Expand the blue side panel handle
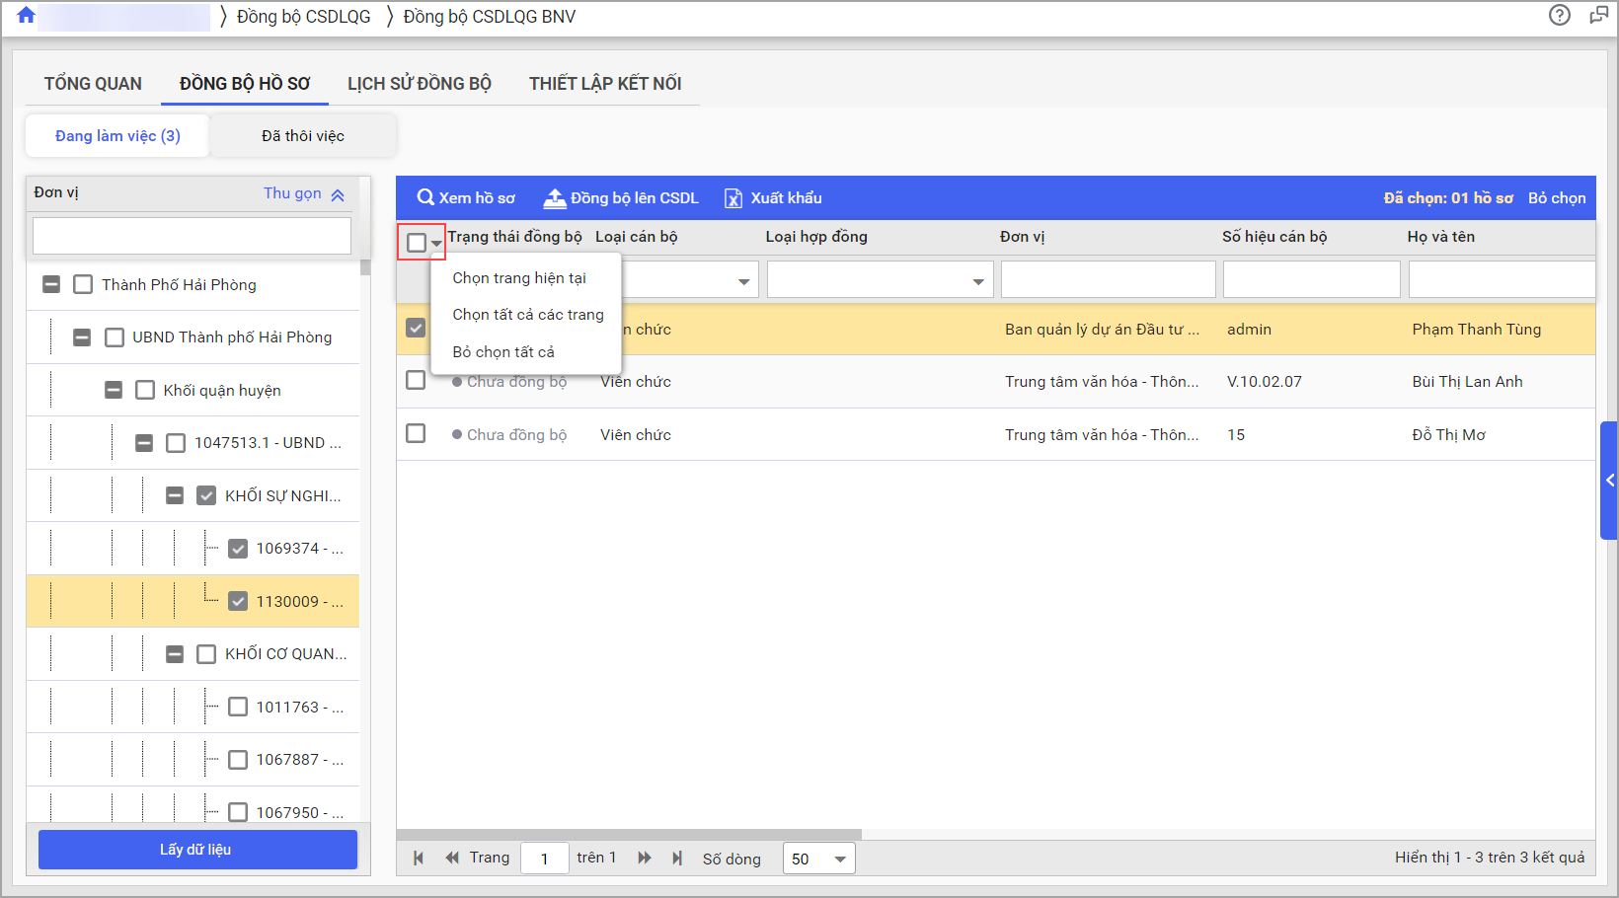The height and width of the screenshot is (898, 1619). pyautogui.click(x=1609, y=481)
